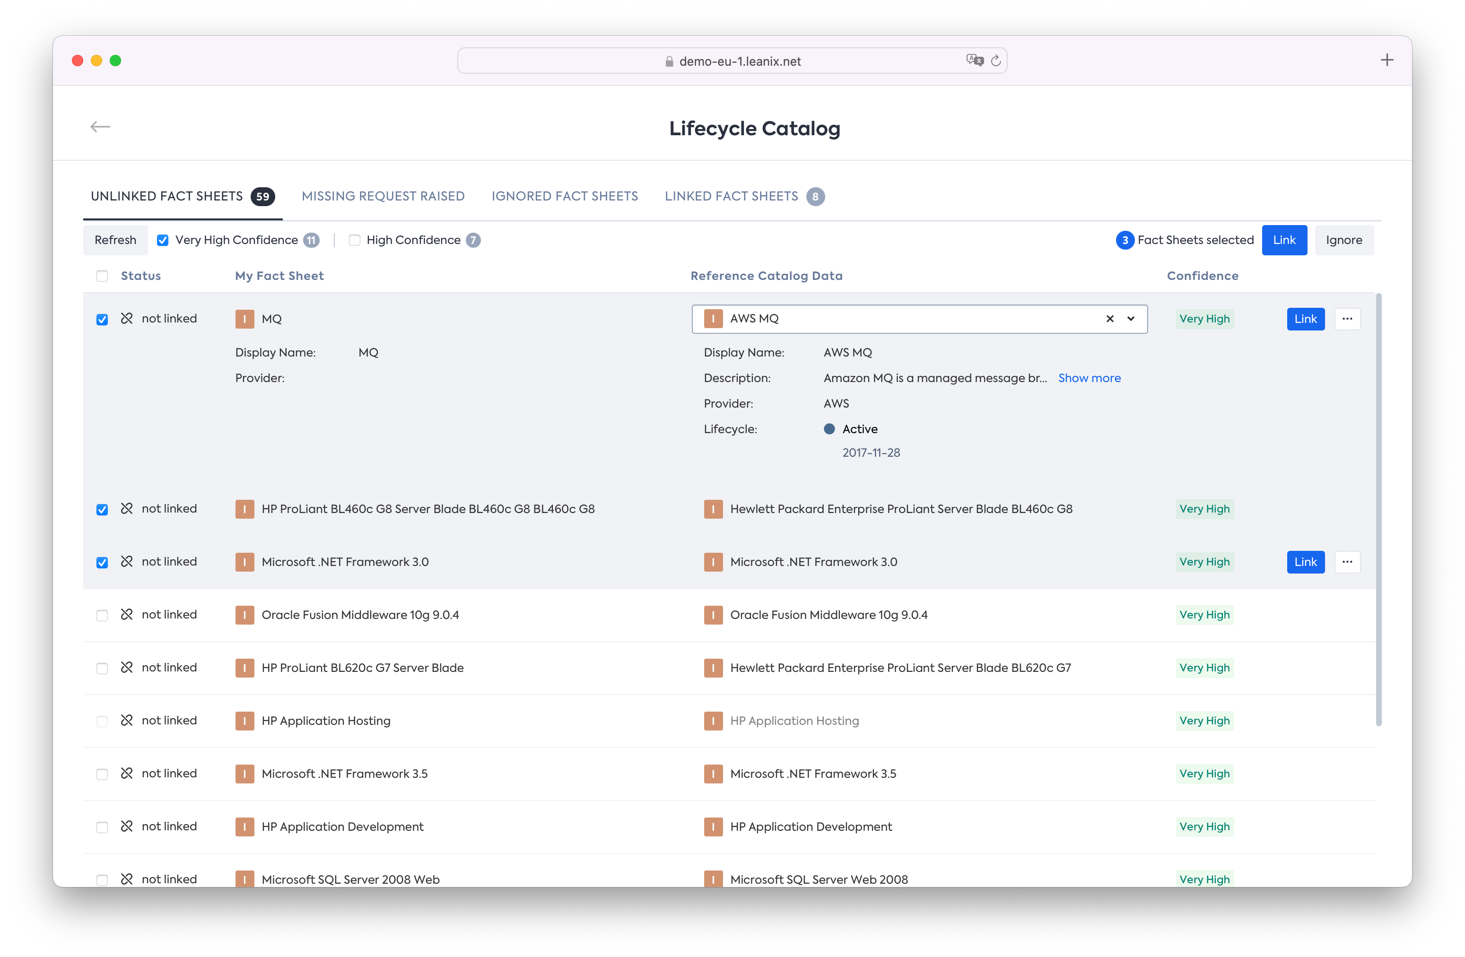The width and height of the screenshot is (1465, 957).
Task: Open the Ignored Fact Sheets tab
Action: [x=565, y=196]
